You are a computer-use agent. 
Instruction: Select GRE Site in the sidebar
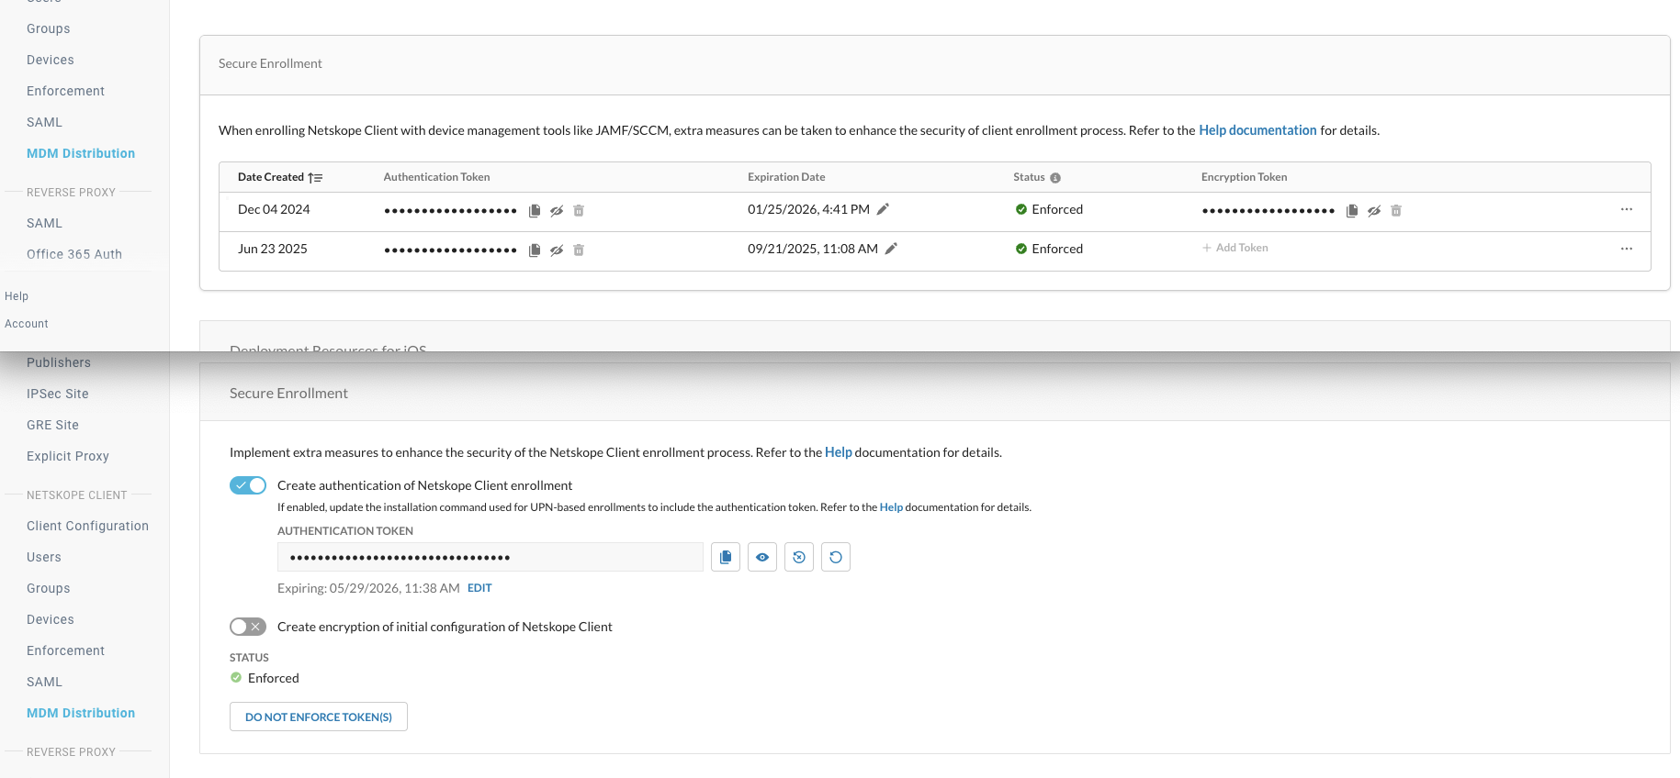click(53, 425)
